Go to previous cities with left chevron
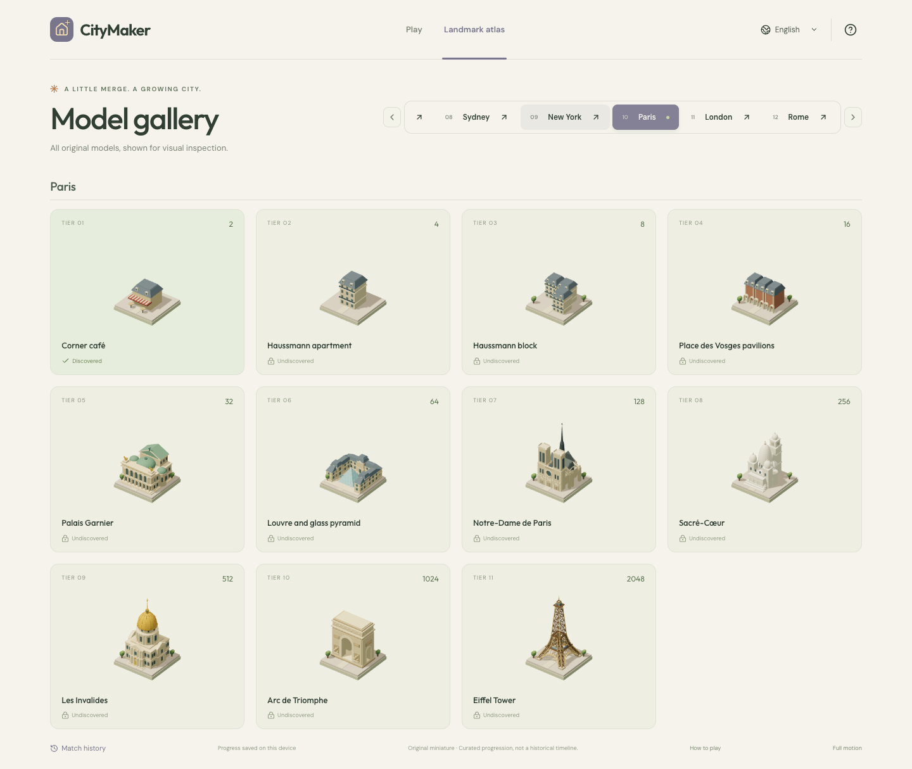The height and width of the screenshot is (769, 912). click(x=392, y=117)
